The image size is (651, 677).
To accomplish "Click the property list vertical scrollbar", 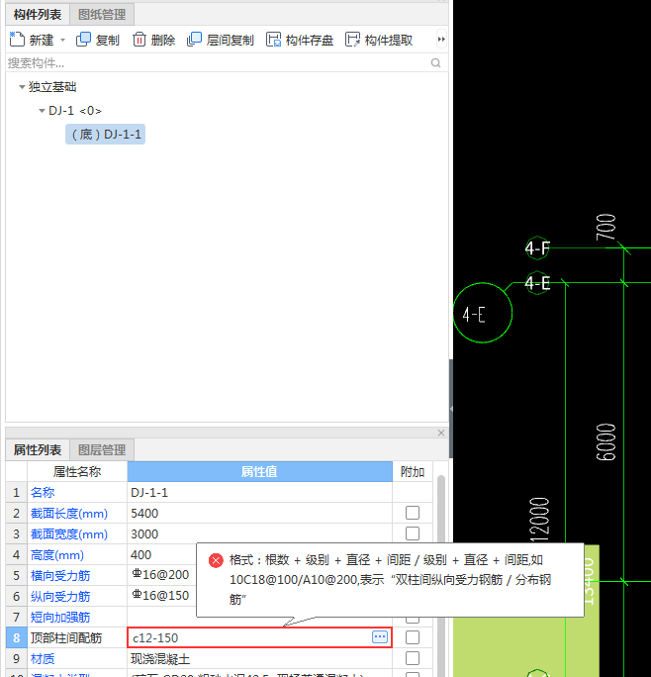I will [441, 574].
